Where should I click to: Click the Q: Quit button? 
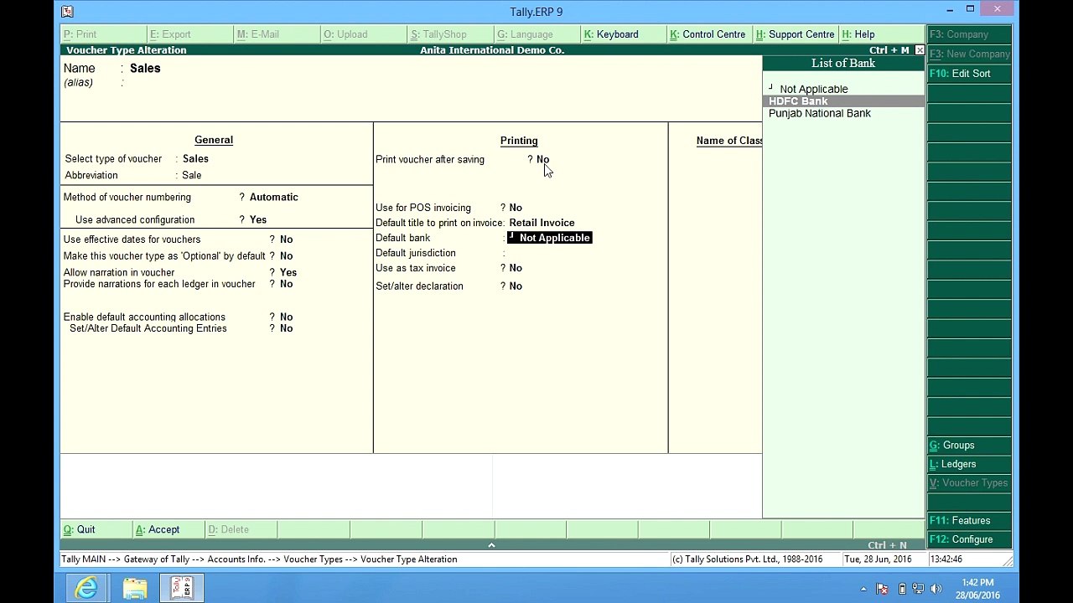96,529
